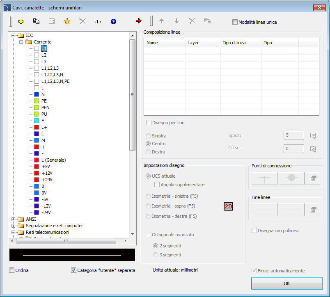Click second Fine linee style button
Viewport: 330px width, 297px height.
[291, 210]
